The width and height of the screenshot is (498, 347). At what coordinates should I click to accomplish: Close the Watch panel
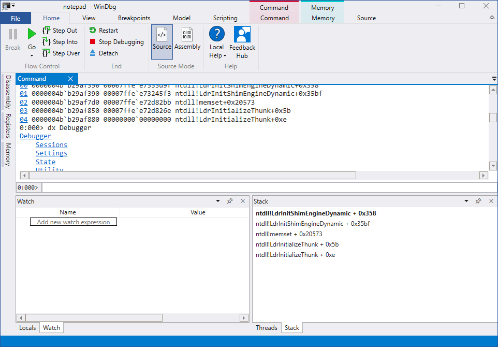[243, 201]
